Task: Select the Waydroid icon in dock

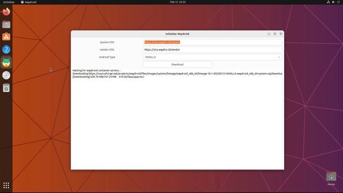Action: click(6, 63)
